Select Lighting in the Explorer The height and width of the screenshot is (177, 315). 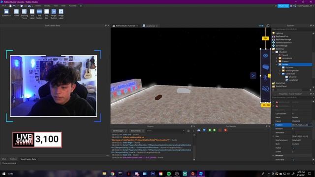tap(279, 33)
